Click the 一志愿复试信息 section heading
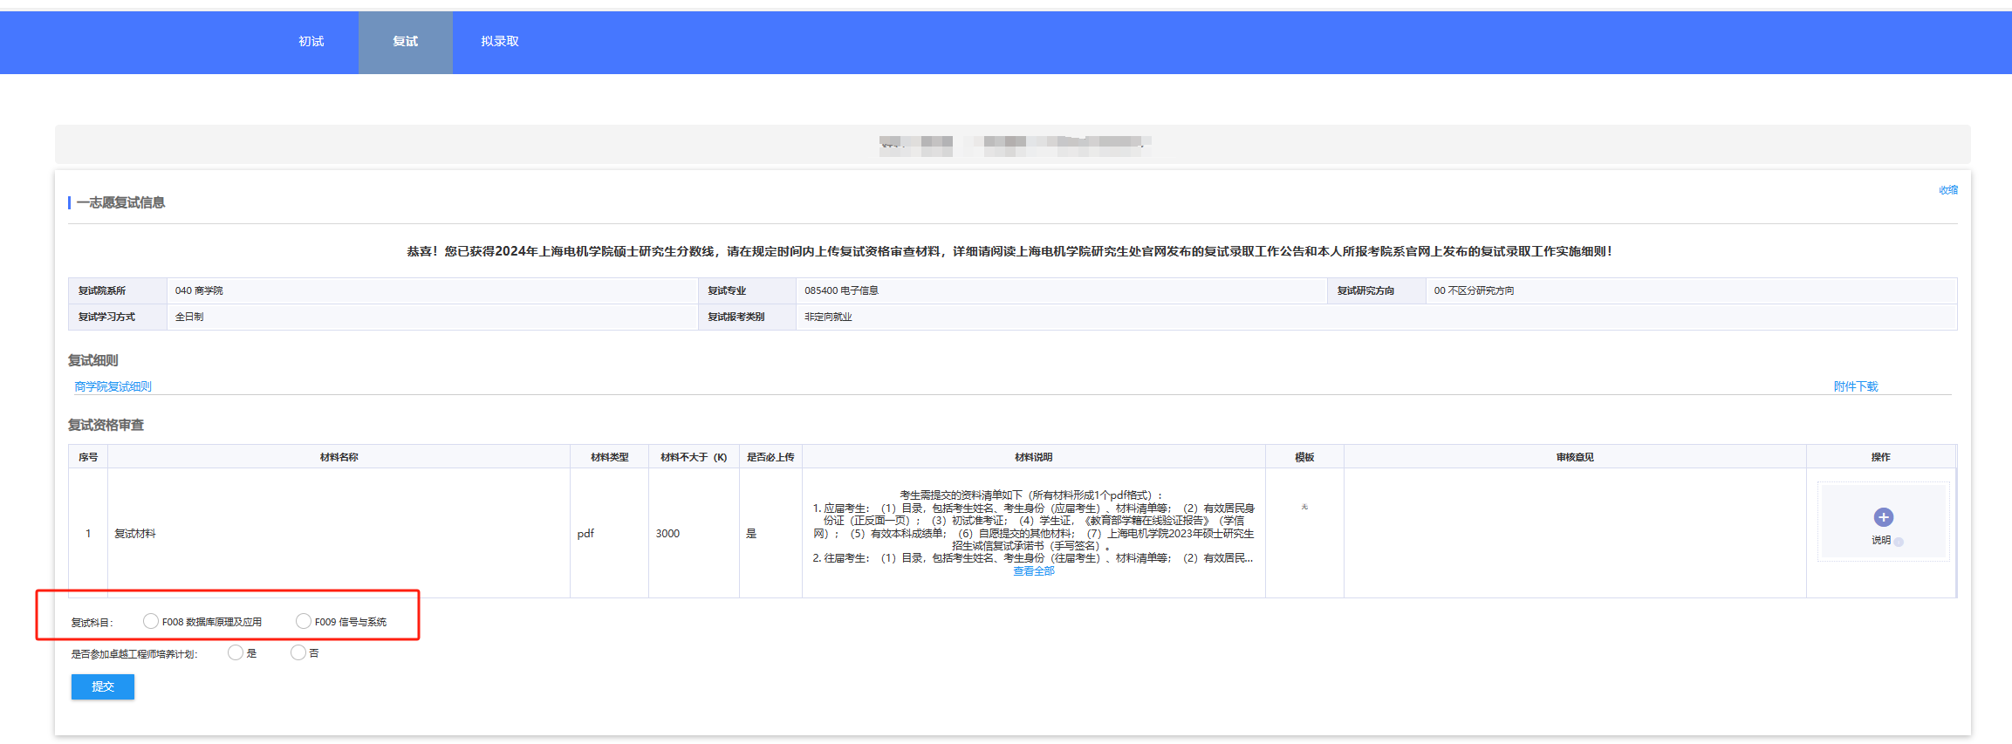The image size is (2012, 744). (120, 202)
